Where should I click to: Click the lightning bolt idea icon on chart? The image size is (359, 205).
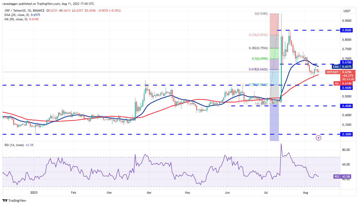319,137
